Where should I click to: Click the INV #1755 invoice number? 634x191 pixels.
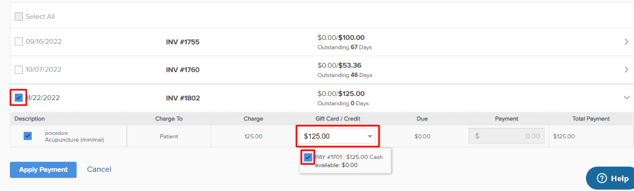[183, 42]
